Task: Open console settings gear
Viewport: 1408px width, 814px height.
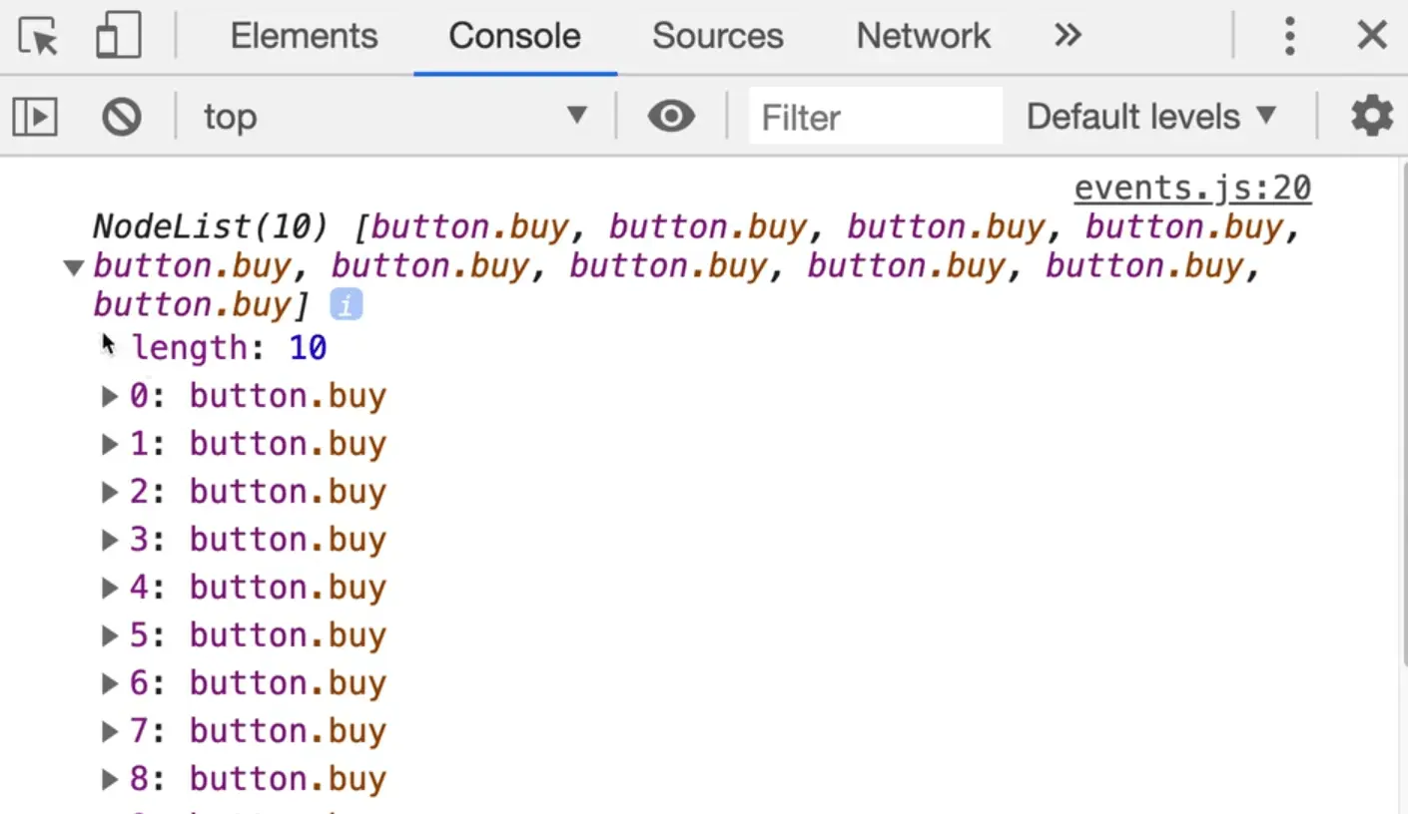Action: [x=1371, y=117]
